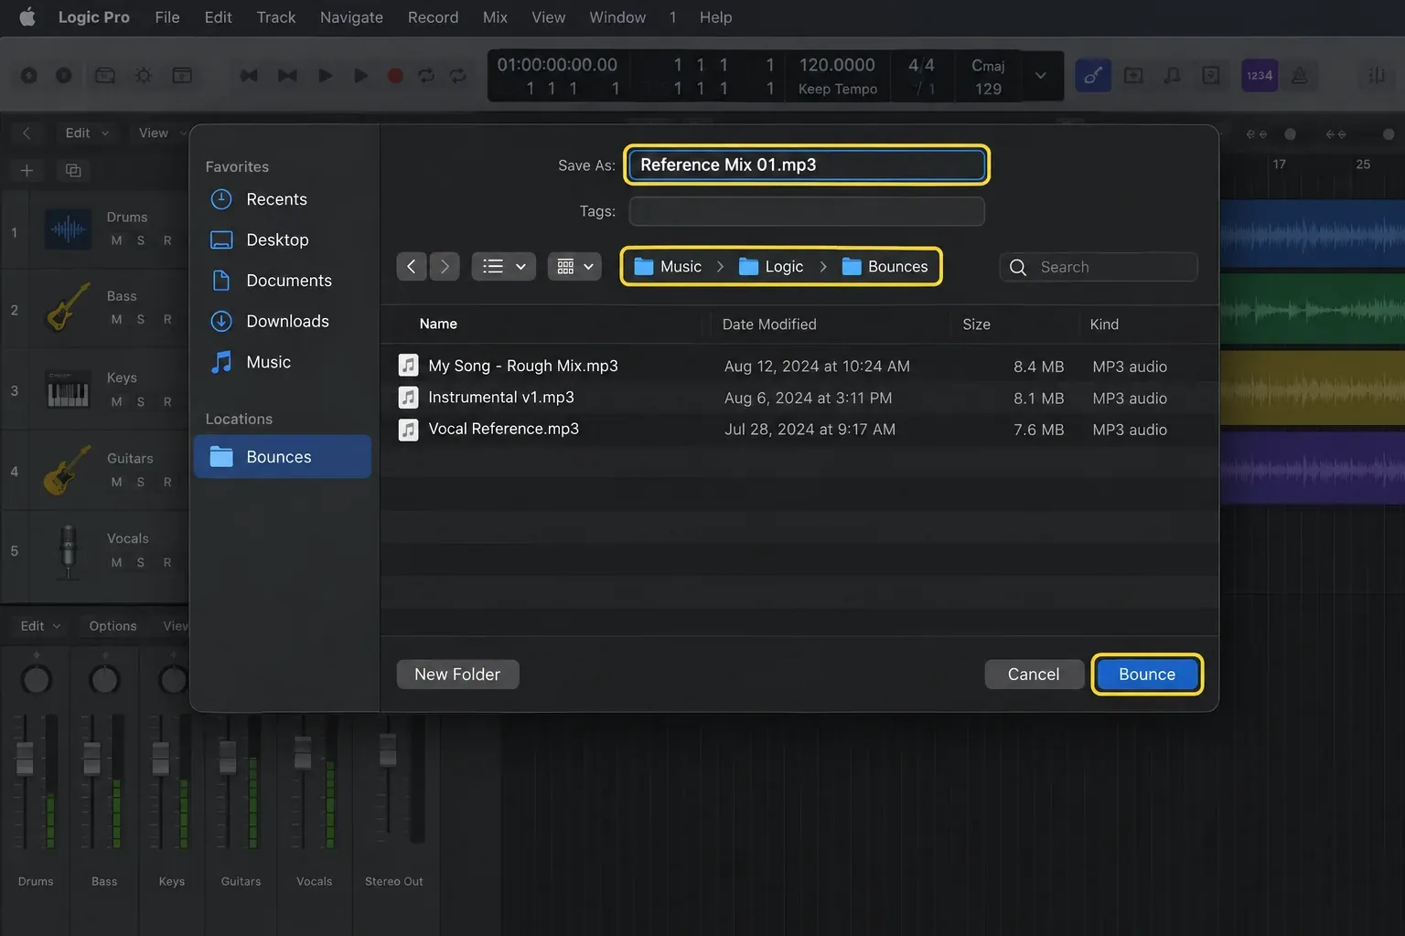The image size is (1405, 936).
Task: Open the Navigate menu
Action: 351,17
